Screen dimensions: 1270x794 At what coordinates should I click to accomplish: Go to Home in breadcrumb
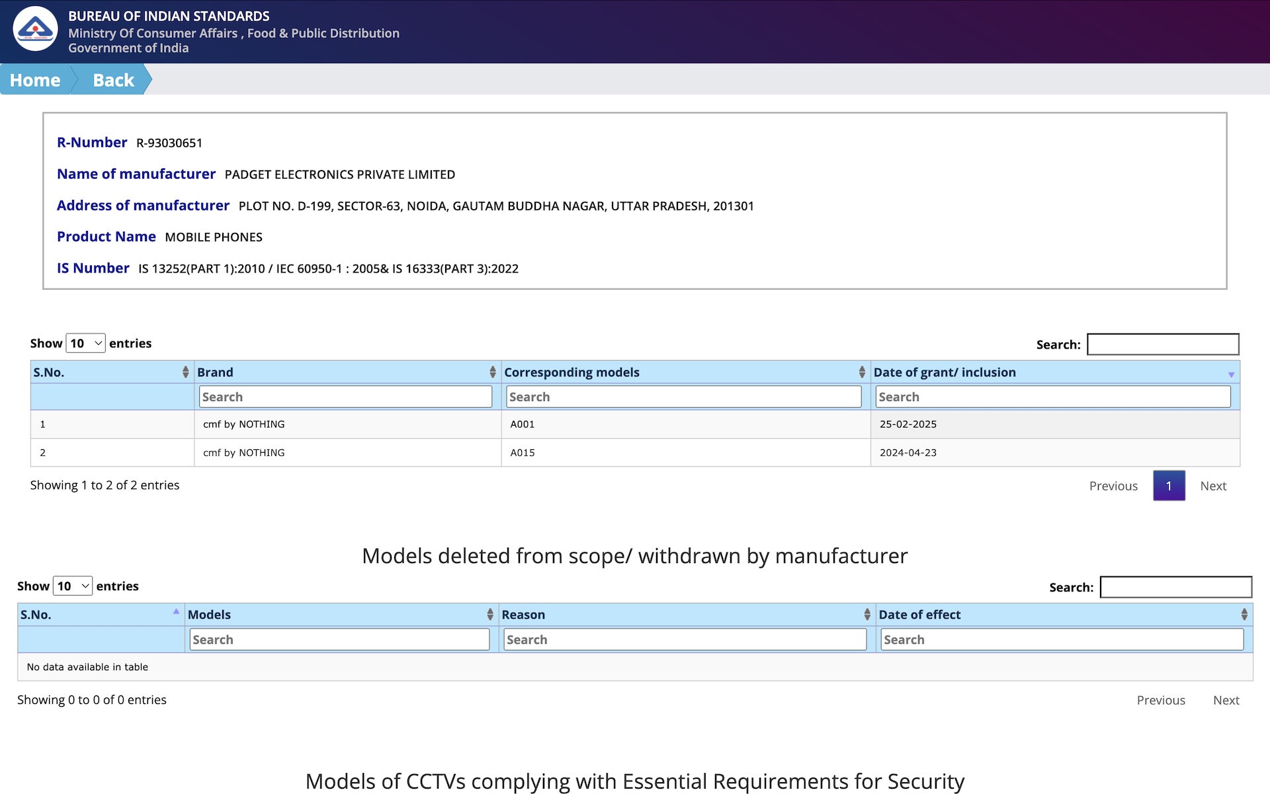coord(35,80)
